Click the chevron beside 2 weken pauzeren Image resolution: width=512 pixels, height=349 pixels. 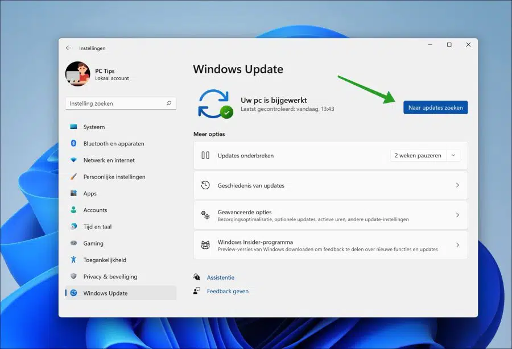453,155
